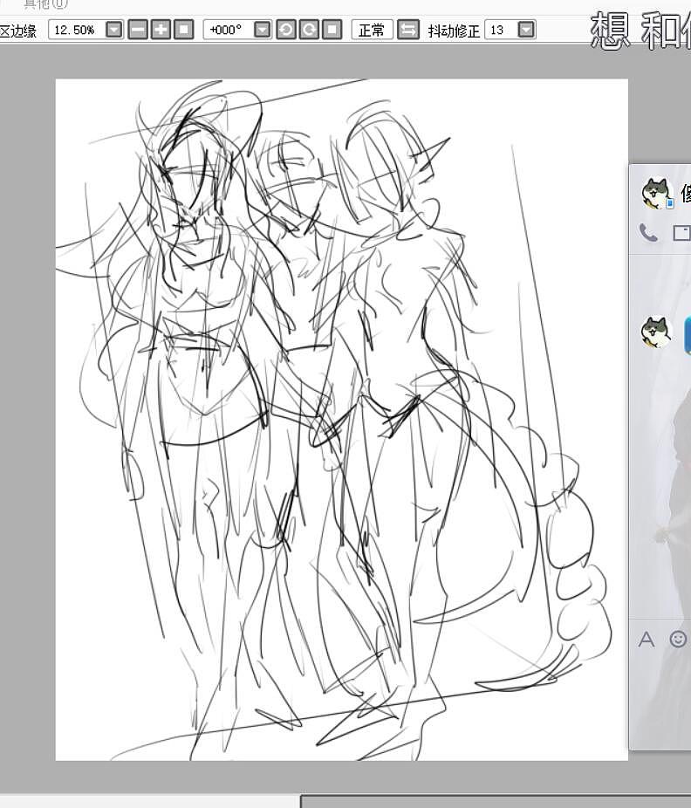
Task: Open emoji picker in chat window
Action: (678, 639)
